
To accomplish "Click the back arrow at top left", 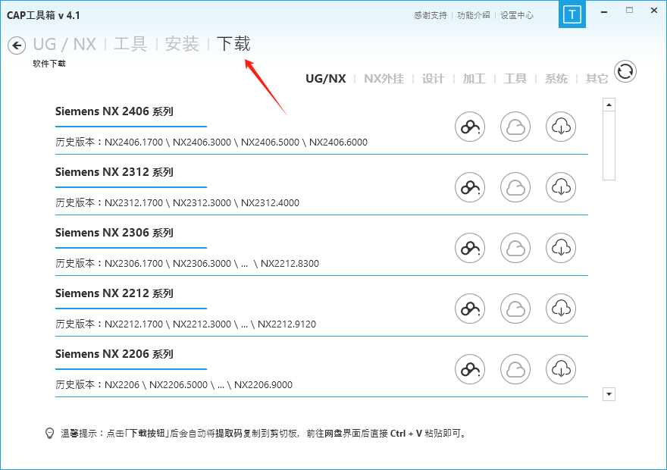I will click(x=16, y=45).
